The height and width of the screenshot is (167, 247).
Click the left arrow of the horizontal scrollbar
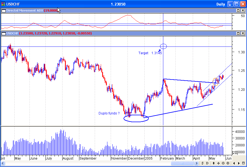(x=2, y=163)
